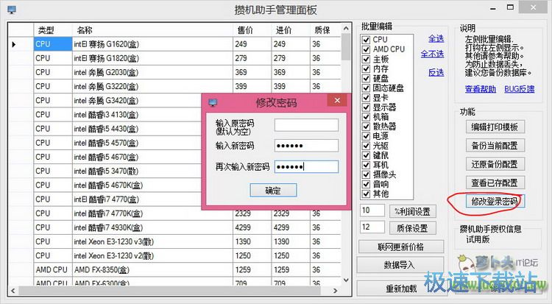
Task: Select the AMD FX-8350(盒) name cell
Action: coord(152,270)
